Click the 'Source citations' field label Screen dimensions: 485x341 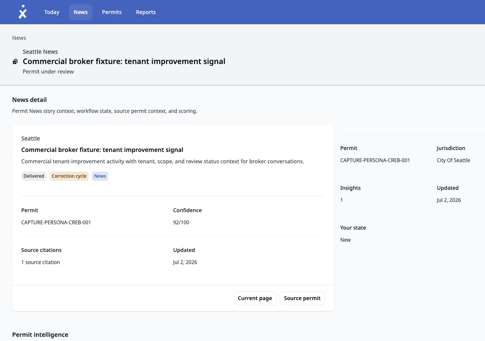pyautogui.click(x=41, y=250)
